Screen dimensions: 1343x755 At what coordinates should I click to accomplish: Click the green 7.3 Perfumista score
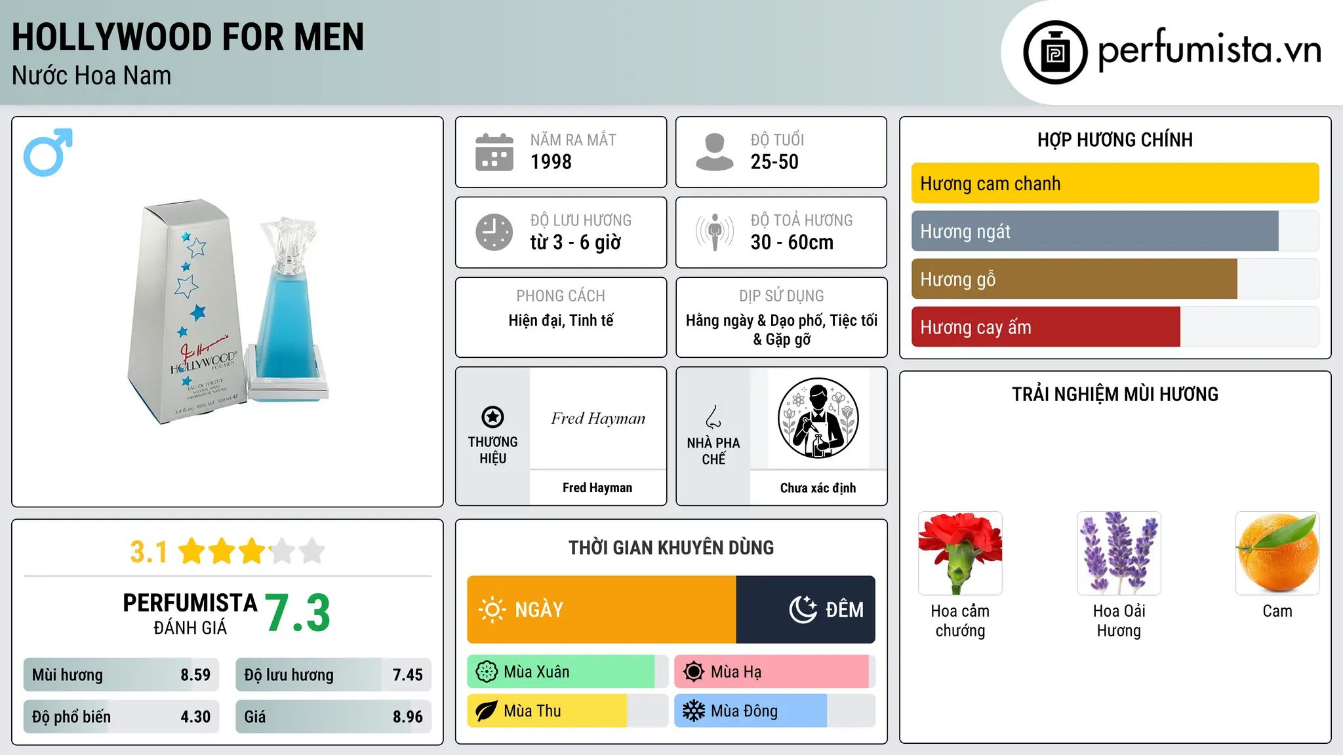(x=297, y=613)
